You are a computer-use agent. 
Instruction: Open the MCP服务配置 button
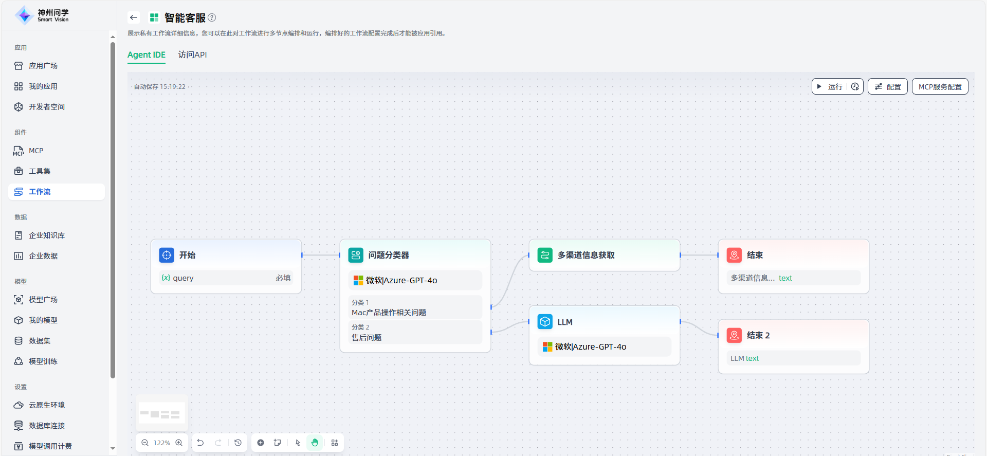coord(940,86)
